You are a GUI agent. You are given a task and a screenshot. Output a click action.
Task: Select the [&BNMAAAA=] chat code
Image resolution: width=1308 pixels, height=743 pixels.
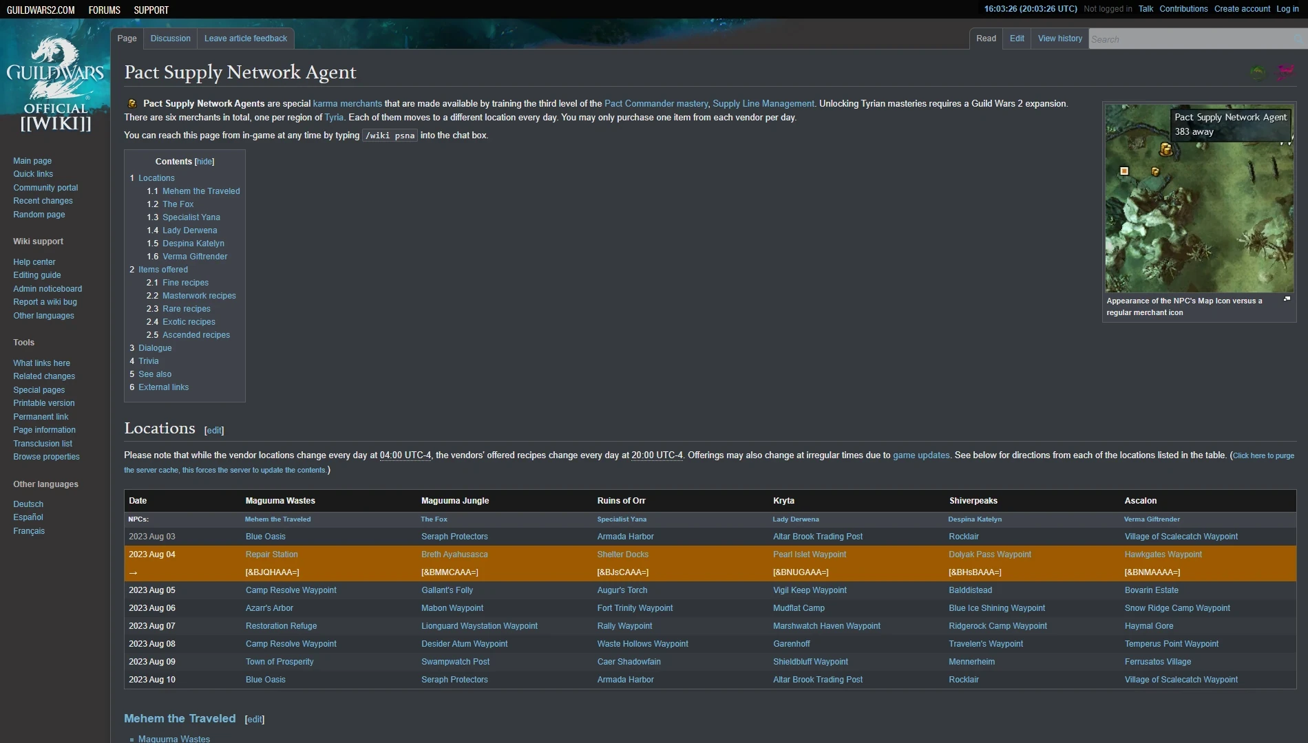1152,572
